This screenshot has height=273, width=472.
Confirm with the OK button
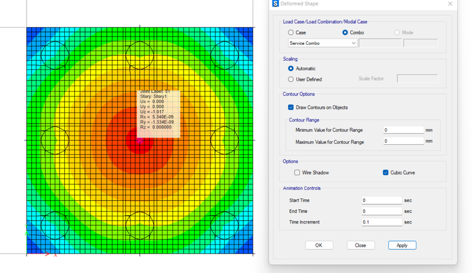(319, 245)
